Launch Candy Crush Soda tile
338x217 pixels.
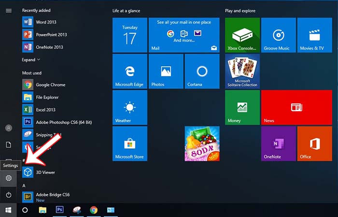(202, 144)
